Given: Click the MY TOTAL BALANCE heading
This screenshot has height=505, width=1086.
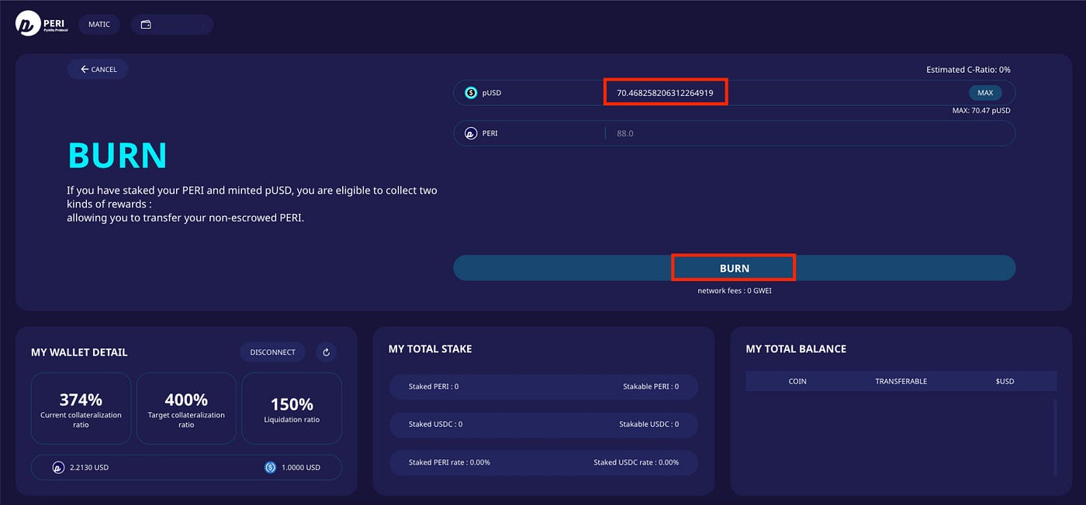Looking at the screenshot, I should pos(796,349).
